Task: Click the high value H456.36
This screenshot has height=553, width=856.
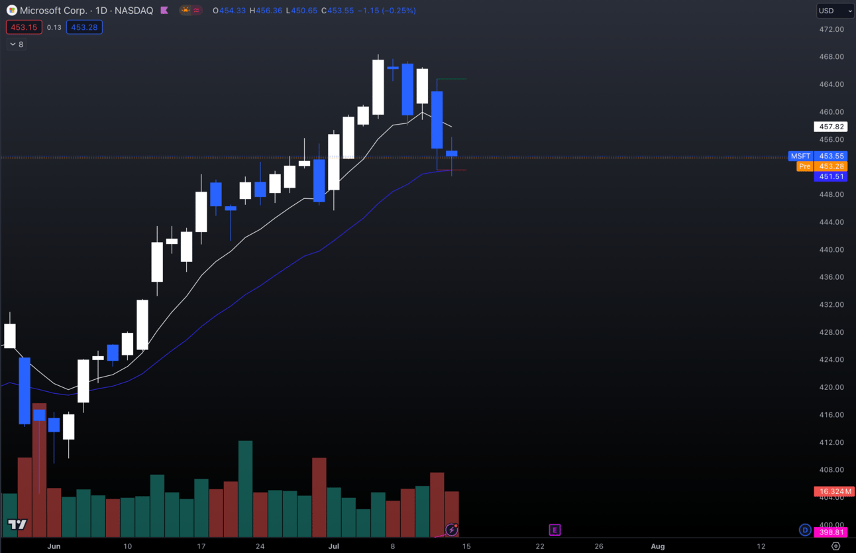Action: (266, 11)
